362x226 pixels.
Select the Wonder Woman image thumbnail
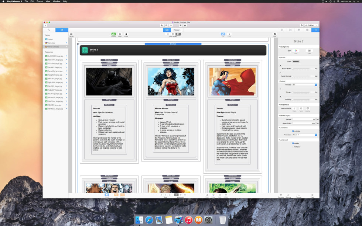(x=171, y=81)
